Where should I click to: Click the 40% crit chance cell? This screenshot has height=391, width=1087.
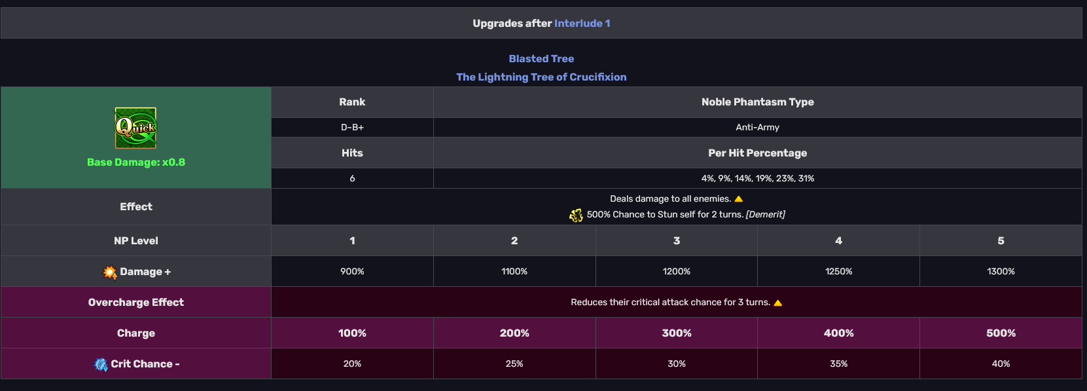(1001, 363)
